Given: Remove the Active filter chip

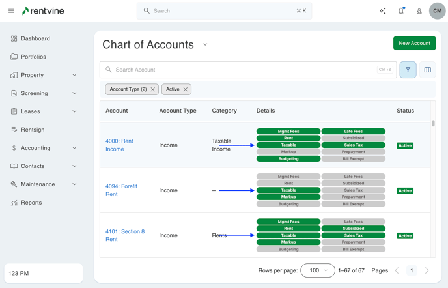Looking at the screenshot, I should point(186,89).
